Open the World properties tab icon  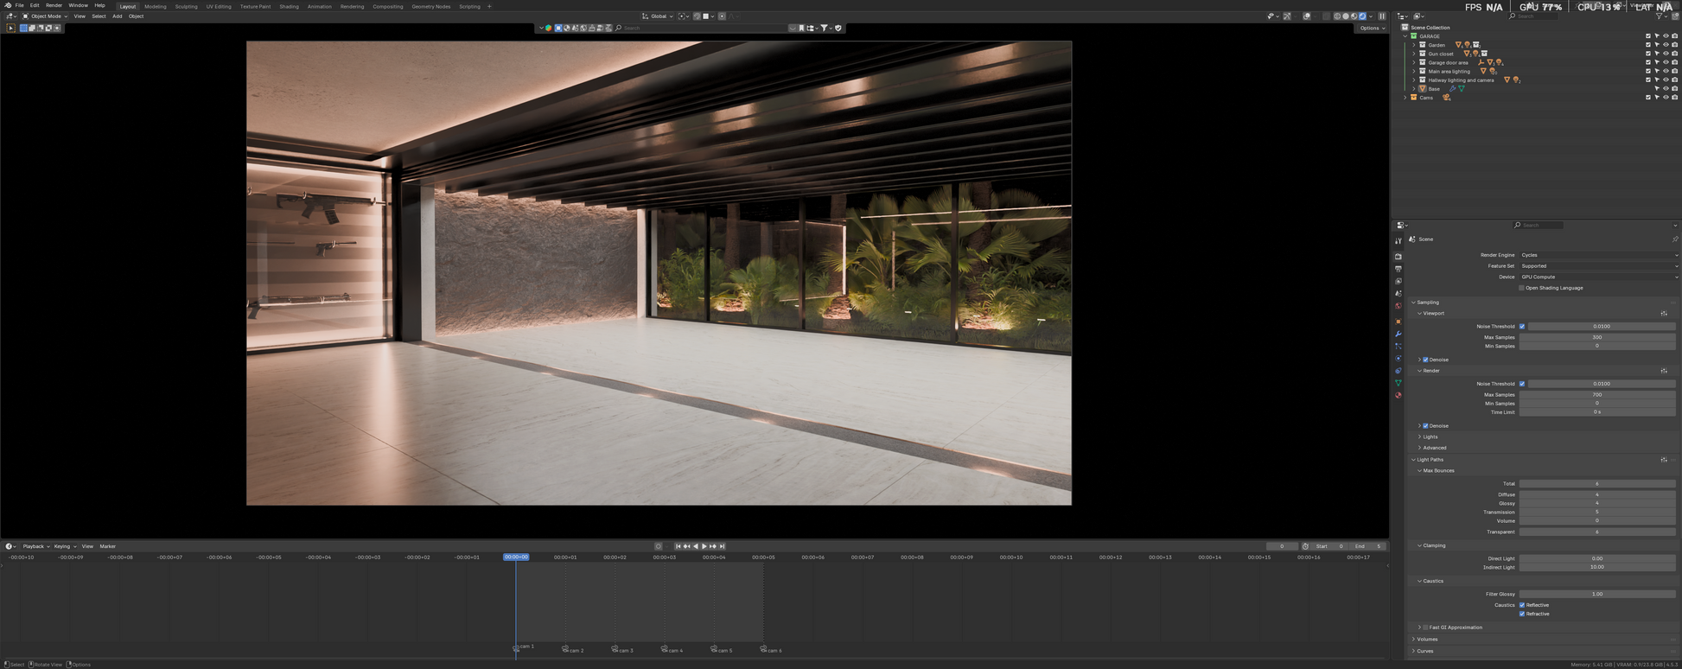1398,306
